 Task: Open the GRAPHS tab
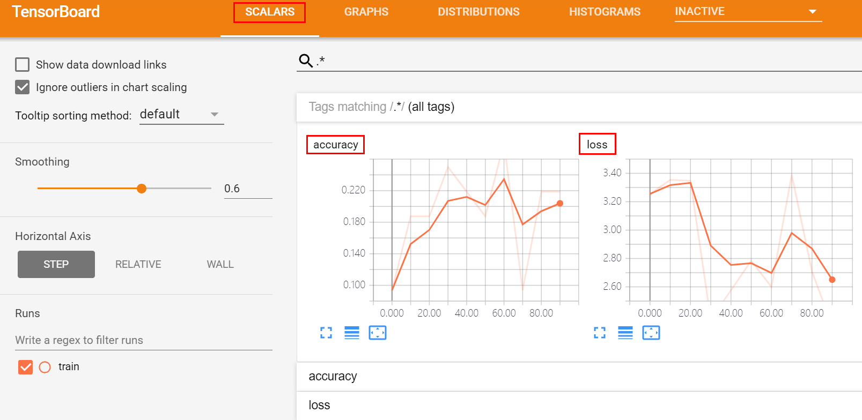pos(366,12)
